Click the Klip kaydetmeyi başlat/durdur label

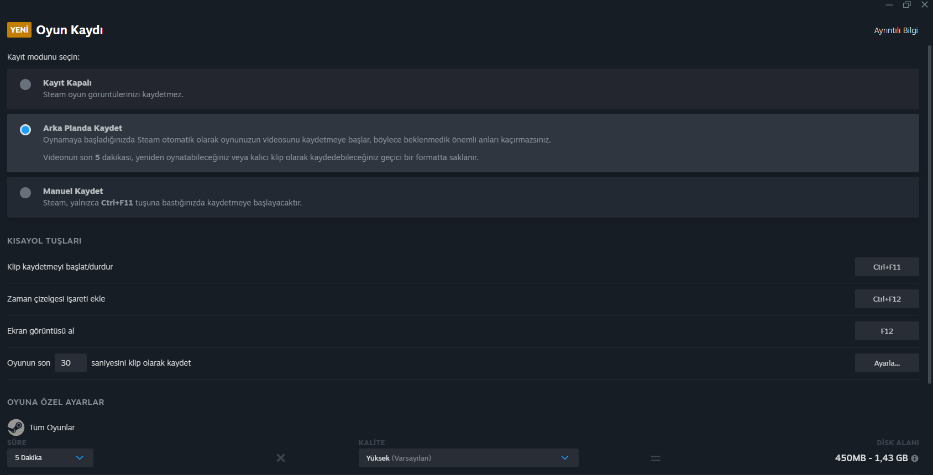click(60, 267)
